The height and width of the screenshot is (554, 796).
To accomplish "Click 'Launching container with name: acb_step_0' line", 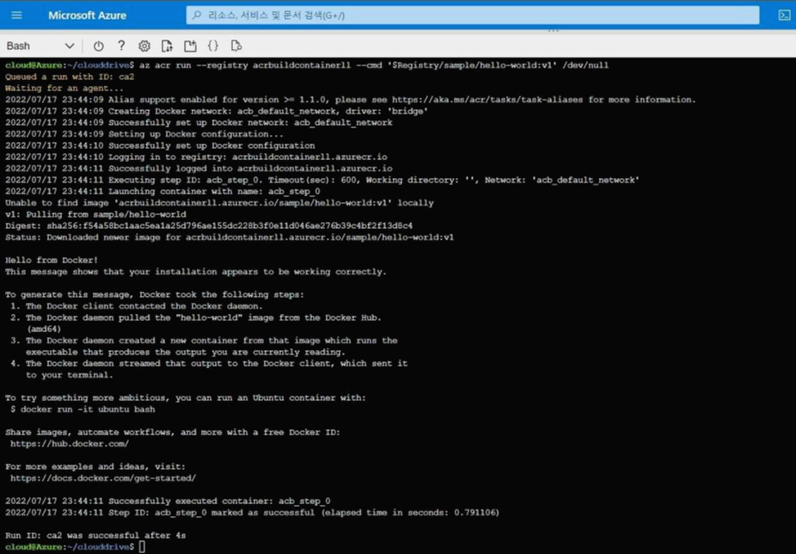I will click(x=162, y=192).
